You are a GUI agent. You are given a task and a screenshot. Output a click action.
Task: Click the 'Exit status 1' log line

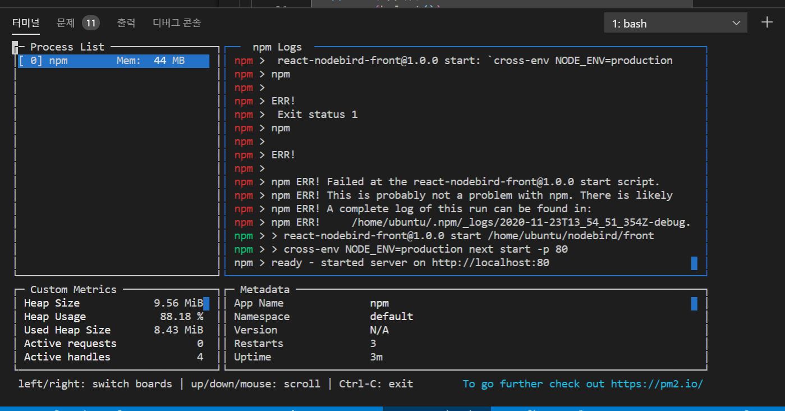pos(317,115)
